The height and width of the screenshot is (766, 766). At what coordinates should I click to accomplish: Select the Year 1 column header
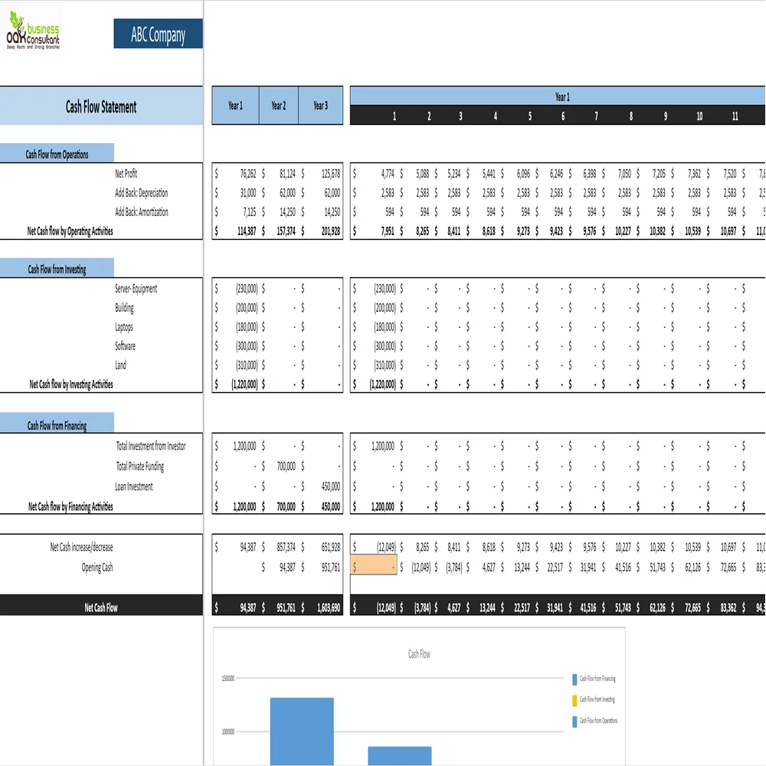coord(235,106)
